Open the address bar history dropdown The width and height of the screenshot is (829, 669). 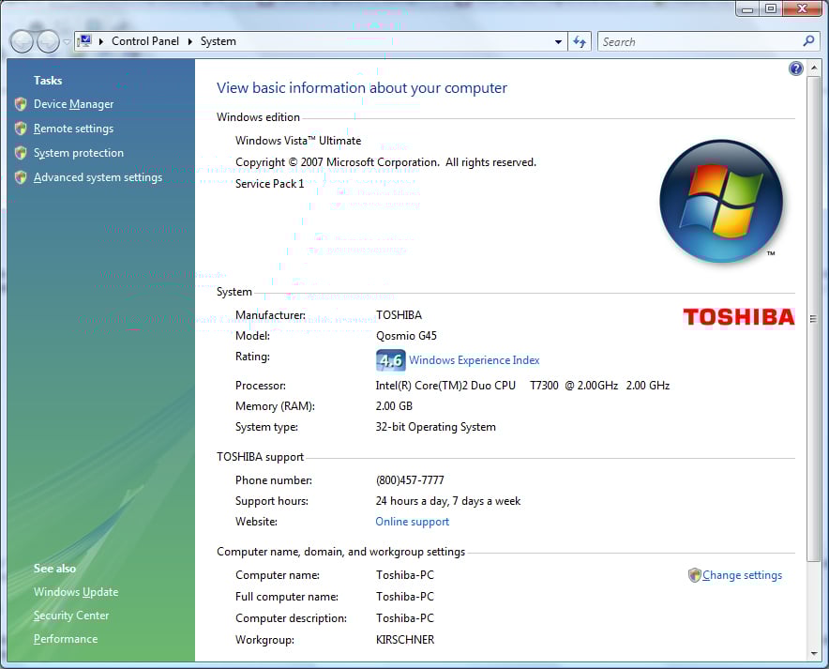point(558,42)
